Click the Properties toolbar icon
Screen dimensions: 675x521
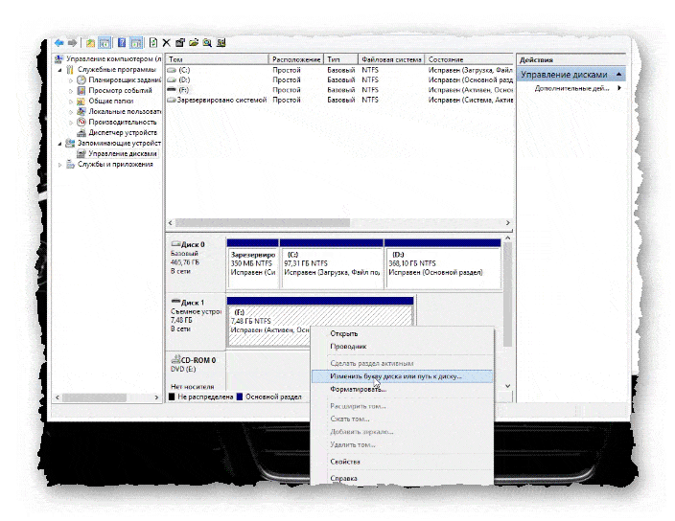[x=180, y=42]
